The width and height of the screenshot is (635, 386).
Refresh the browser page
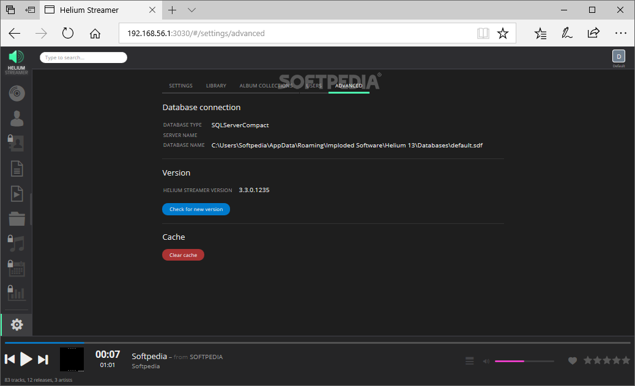68,33
